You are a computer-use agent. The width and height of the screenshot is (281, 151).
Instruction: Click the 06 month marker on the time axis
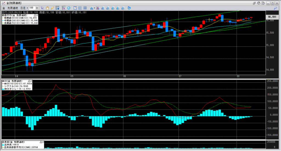click(125, 76)
